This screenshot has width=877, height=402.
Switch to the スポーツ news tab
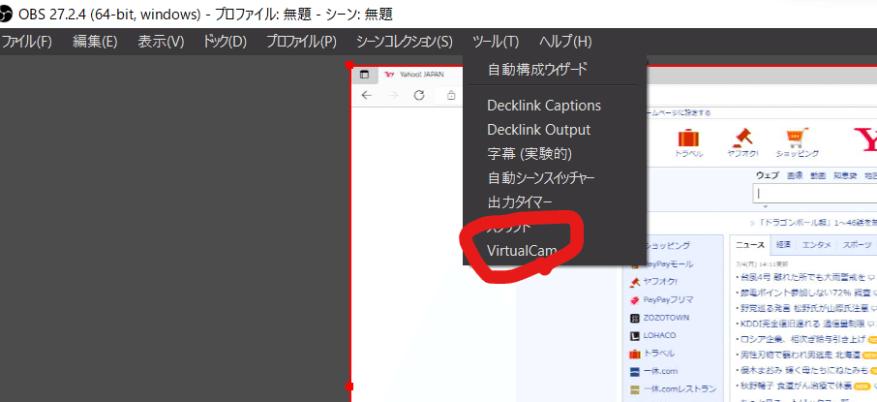[x=857, y=245]
